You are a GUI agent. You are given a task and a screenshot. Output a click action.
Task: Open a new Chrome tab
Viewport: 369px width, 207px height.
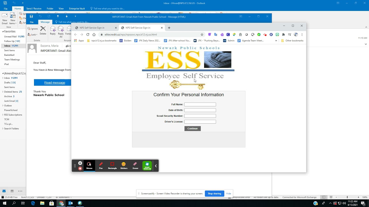[169, 28]
